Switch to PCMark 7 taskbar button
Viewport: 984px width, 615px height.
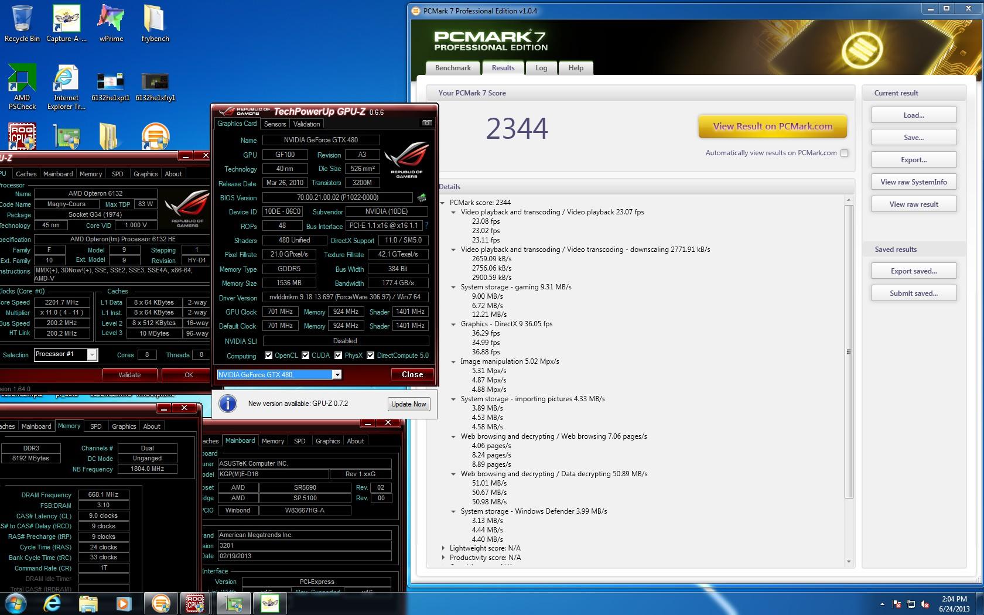point(160,603)
